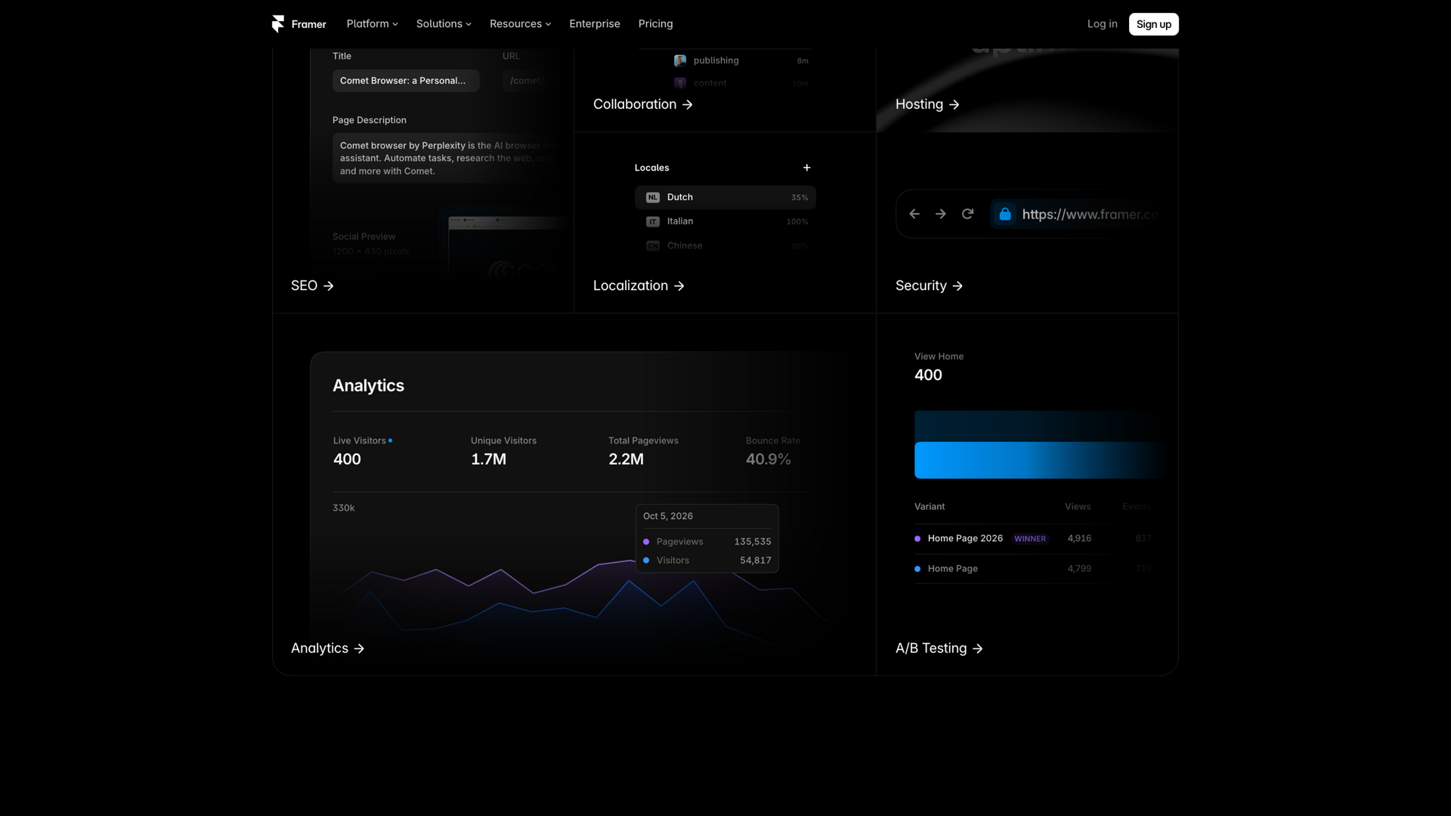
Task: Select the Home Page 2026 variant row
Action: tap(1033, 539)
